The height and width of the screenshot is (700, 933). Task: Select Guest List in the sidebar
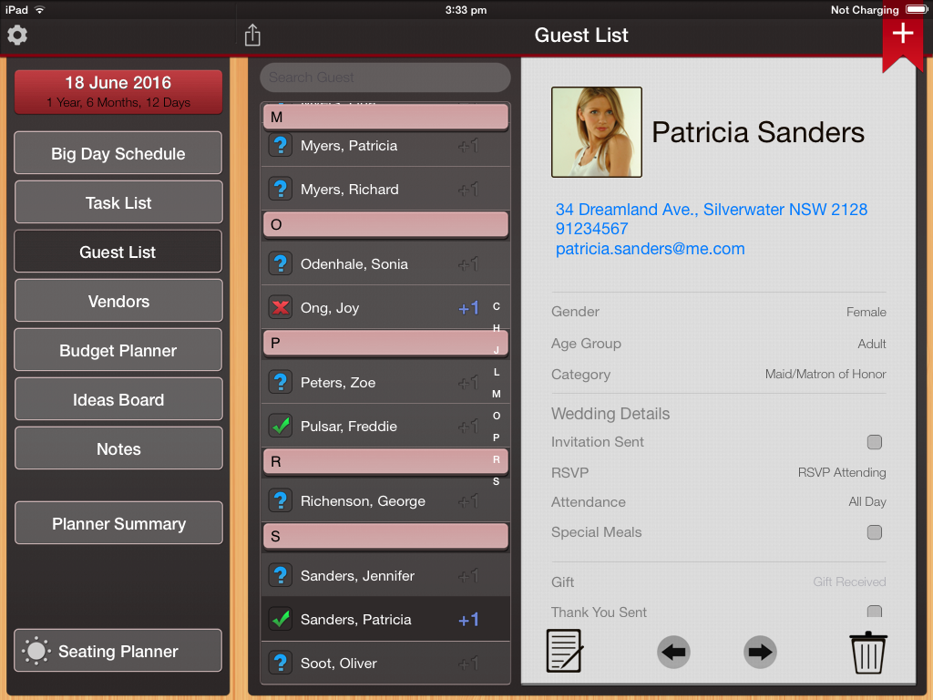pos(118,252)
